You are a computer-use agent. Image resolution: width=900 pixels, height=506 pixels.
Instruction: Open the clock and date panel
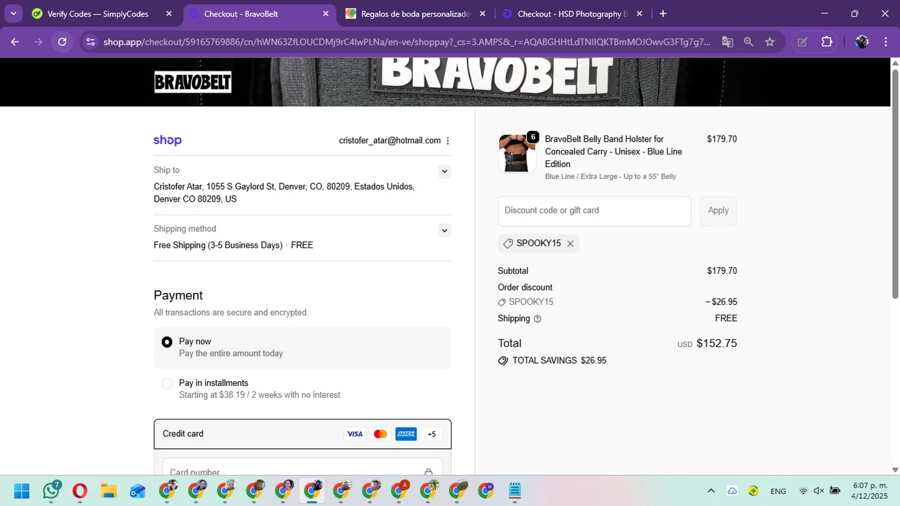pos(869,491)
